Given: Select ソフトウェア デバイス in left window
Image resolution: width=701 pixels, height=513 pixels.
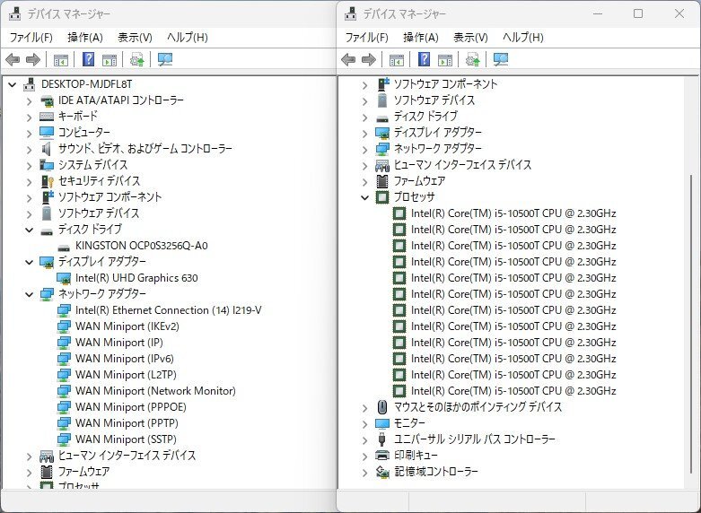Looking at the screenshot, I should point(99,213).
